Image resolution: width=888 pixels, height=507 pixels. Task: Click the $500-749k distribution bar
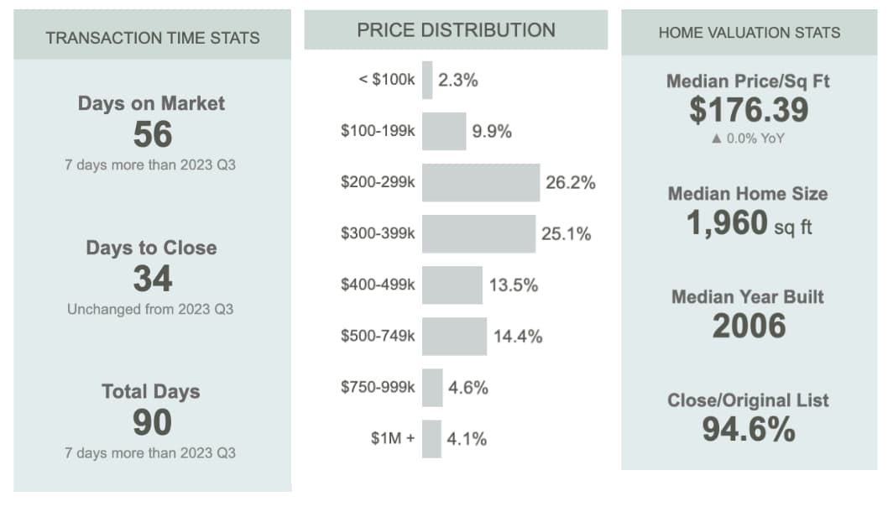tap(454, 337)
